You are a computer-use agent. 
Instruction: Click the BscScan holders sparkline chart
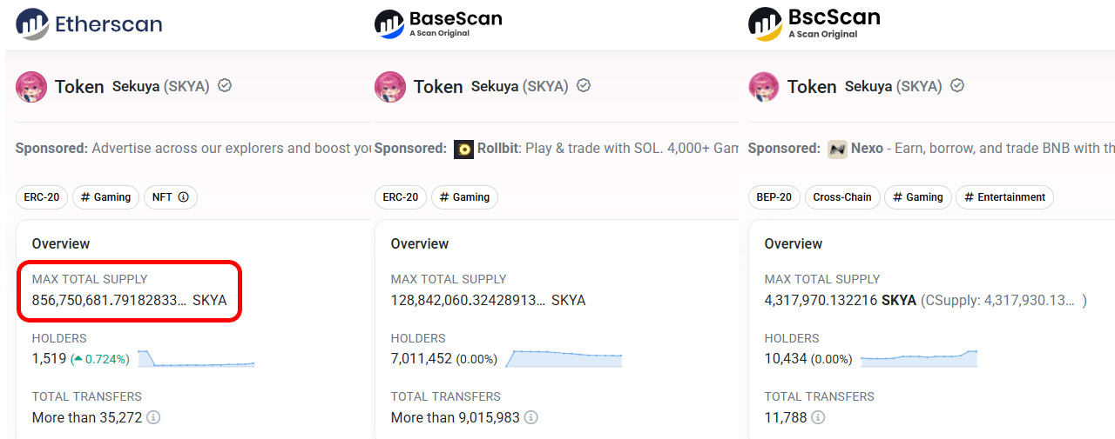919,358
